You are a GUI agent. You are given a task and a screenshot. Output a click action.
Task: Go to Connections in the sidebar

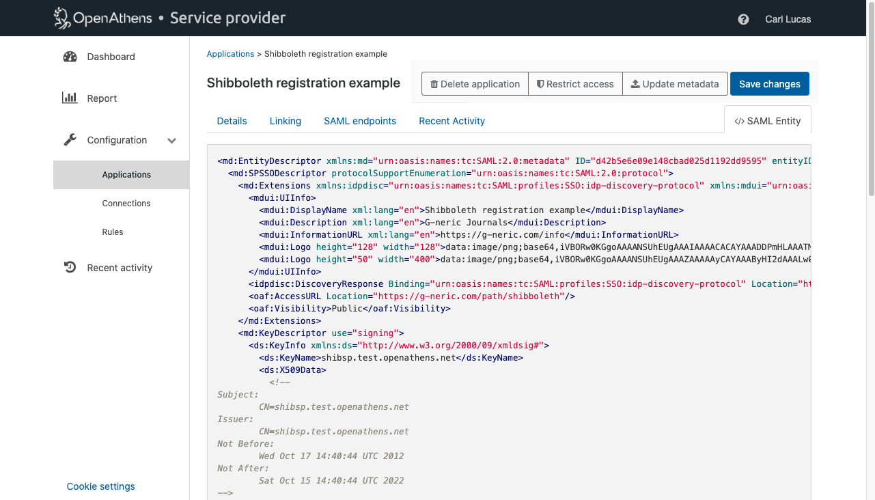point(126,204)
